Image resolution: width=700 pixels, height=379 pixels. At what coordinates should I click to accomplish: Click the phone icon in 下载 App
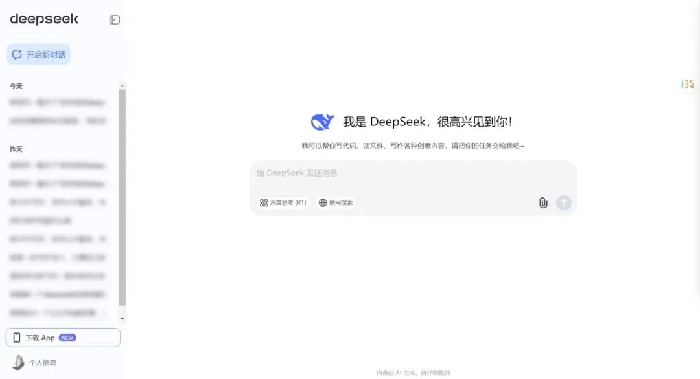click(x=17, y=338)
